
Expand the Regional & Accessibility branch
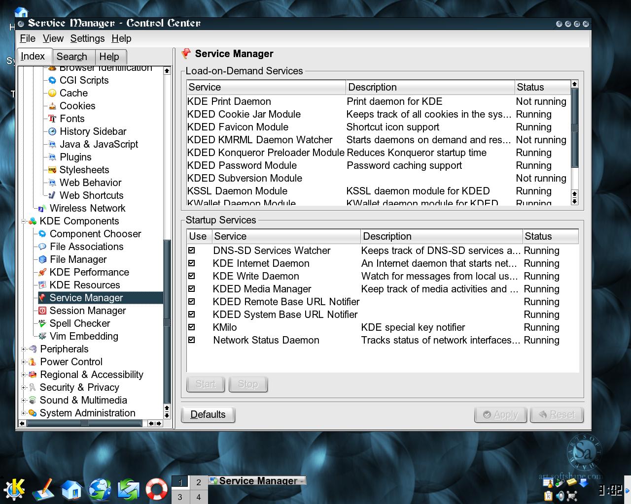[x=24, y=375]
